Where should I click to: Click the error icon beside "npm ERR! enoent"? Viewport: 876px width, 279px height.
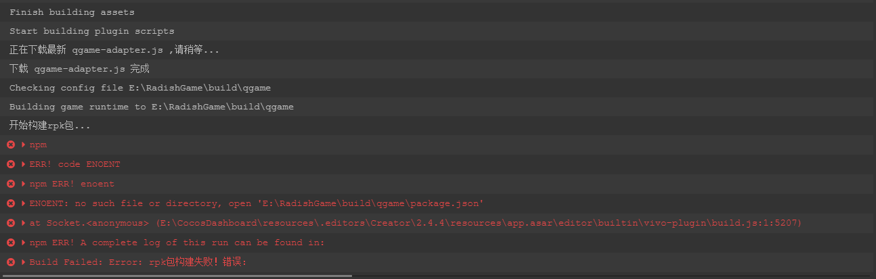pyautogui.click(x=10, y=184)
